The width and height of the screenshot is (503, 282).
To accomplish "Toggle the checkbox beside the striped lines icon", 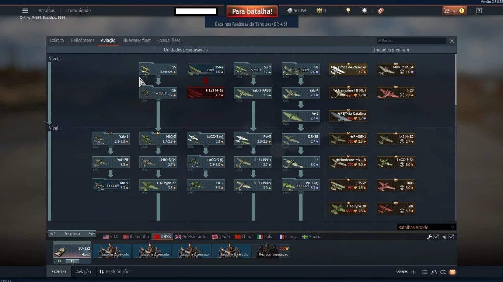I will coord(451,237).
